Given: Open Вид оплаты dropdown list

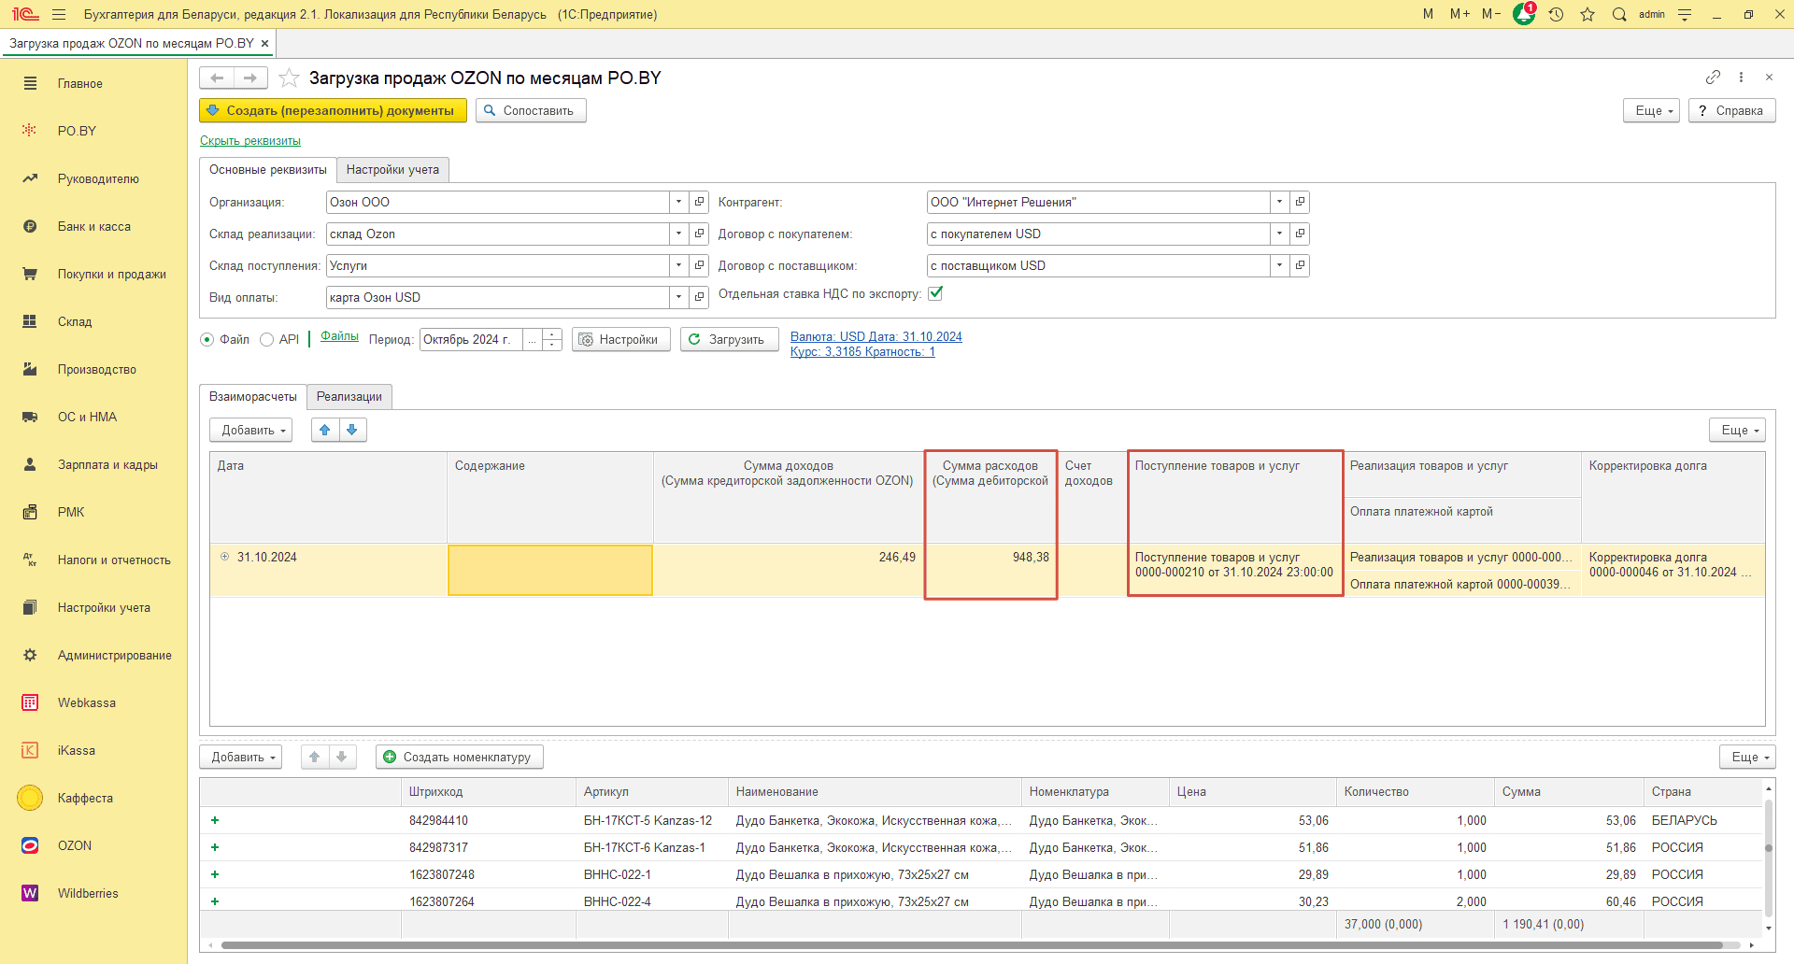Looking at the screenshot, I should [679, 297].
